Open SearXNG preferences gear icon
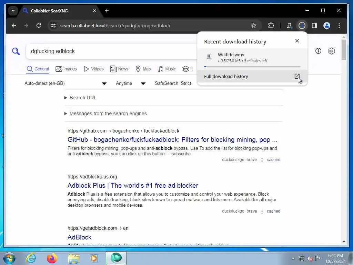Viewport: 353px width, 265px height. click(x=331, y=51)
